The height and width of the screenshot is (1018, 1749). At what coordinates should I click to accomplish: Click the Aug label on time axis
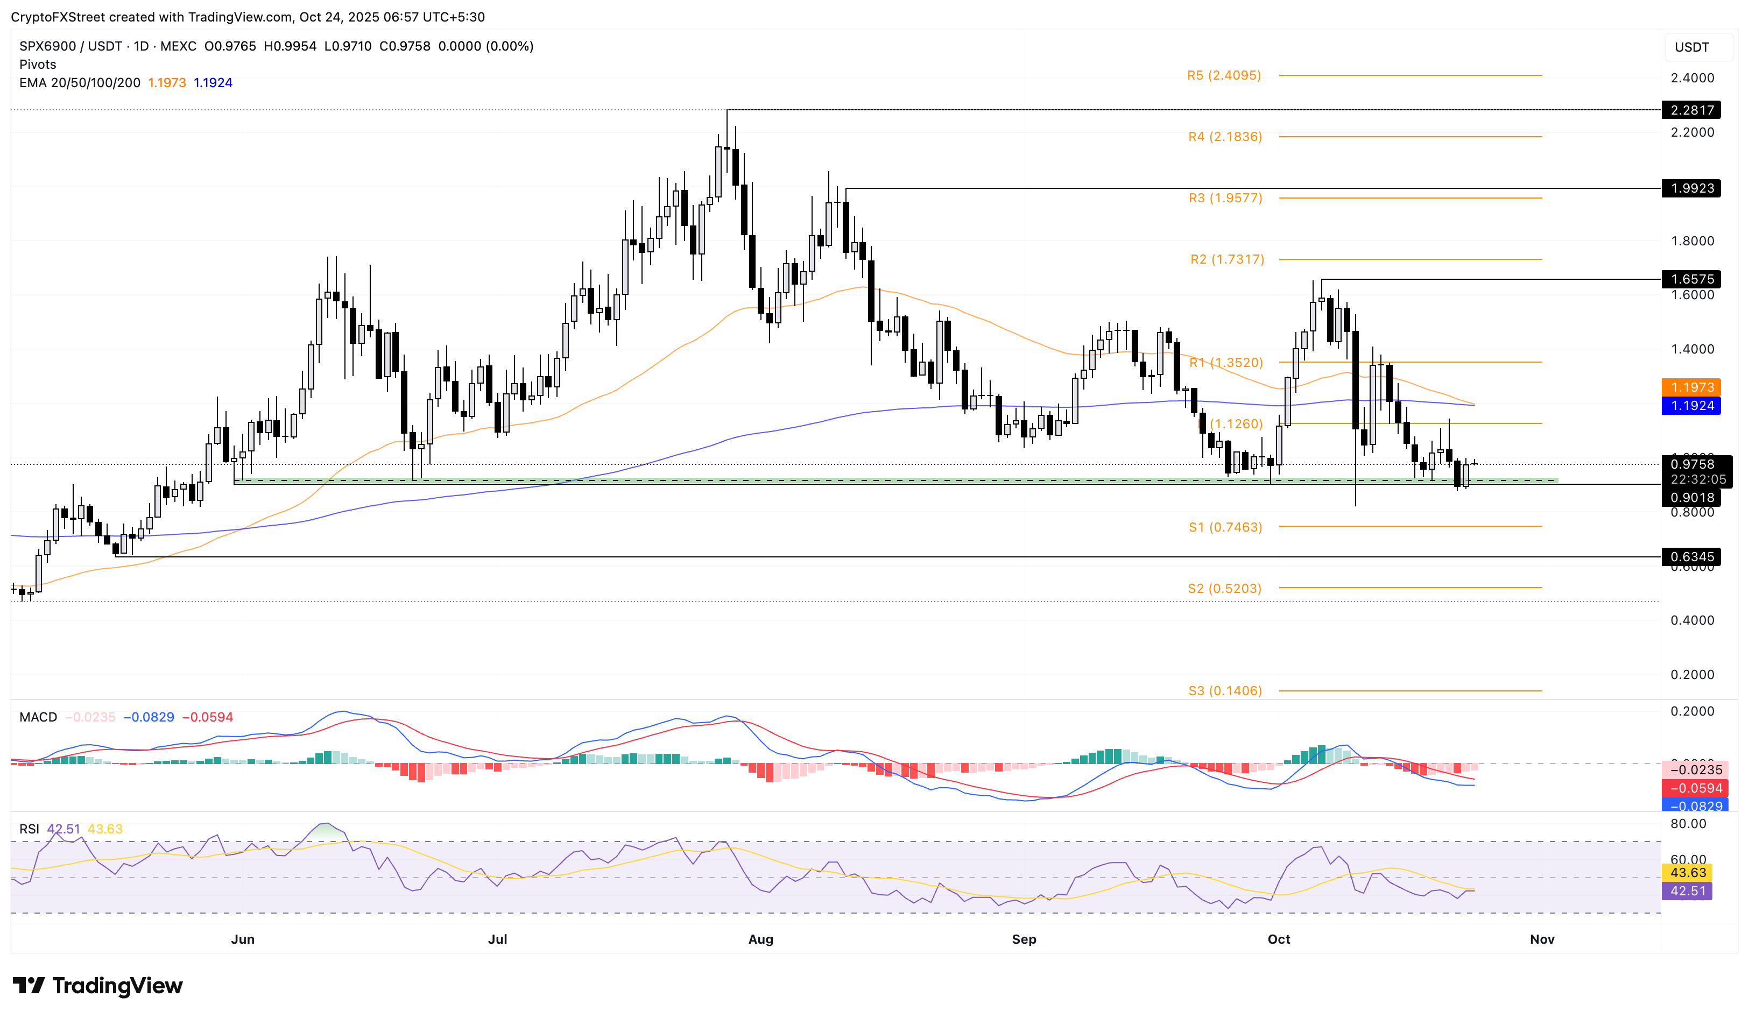click(x=760, y=939)
